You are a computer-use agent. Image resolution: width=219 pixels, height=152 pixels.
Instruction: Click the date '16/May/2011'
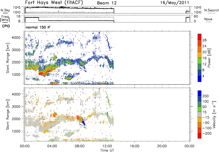point(174,2)
